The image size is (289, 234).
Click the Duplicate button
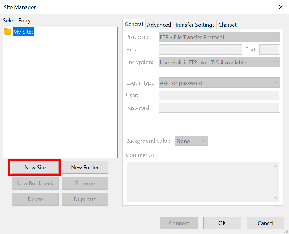point(85,199)
